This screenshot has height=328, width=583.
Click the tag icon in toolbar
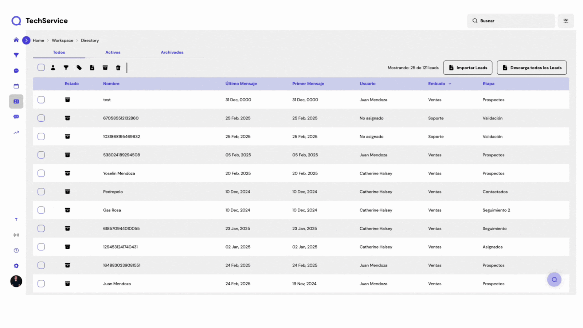(79, 68)
